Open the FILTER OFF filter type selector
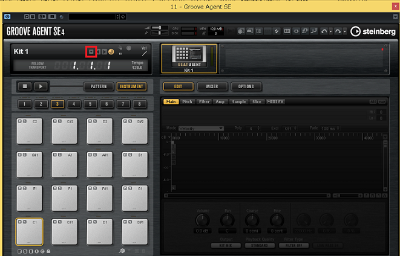 pyautogui.click(x=293, y=246)
